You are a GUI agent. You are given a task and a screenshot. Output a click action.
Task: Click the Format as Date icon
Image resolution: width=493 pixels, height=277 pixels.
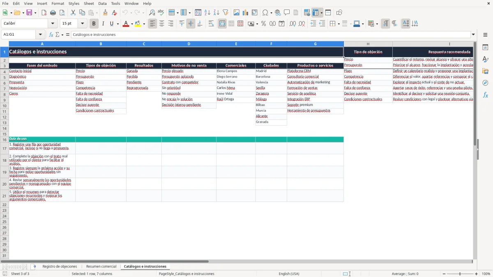[x=282, y=24]
